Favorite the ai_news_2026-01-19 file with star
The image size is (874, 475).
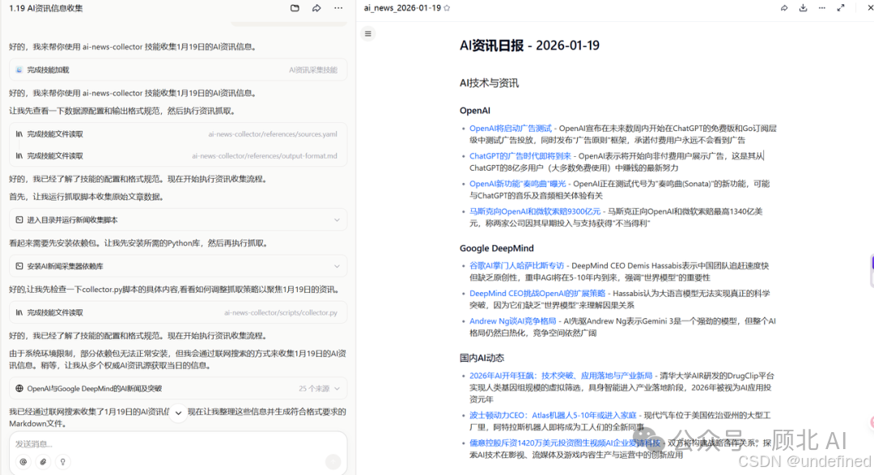pos(447,8)
